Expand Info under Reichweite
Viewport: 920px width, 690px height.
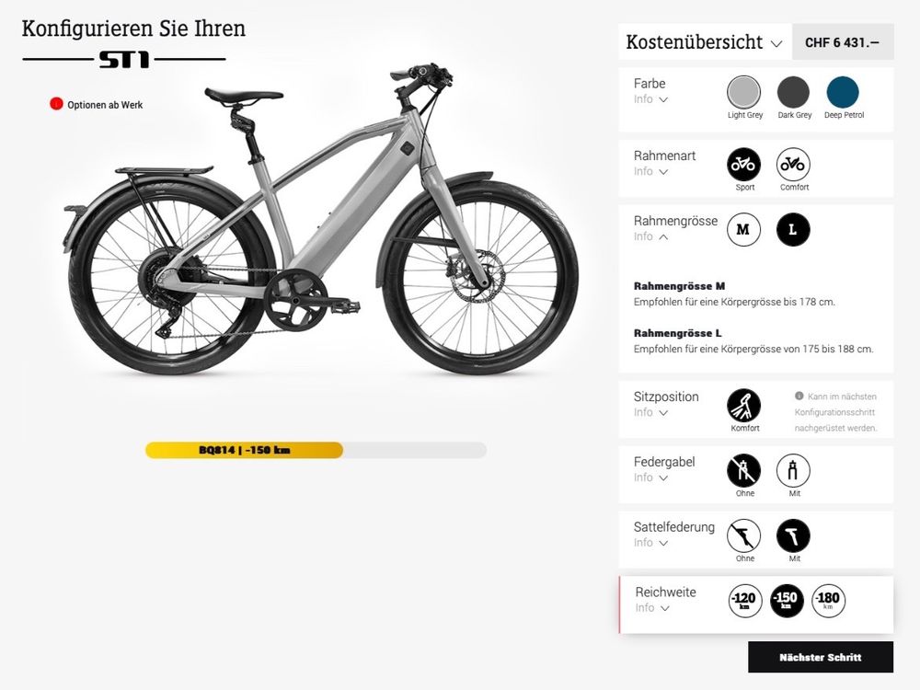pyautogui.click(x=652, y=608)
